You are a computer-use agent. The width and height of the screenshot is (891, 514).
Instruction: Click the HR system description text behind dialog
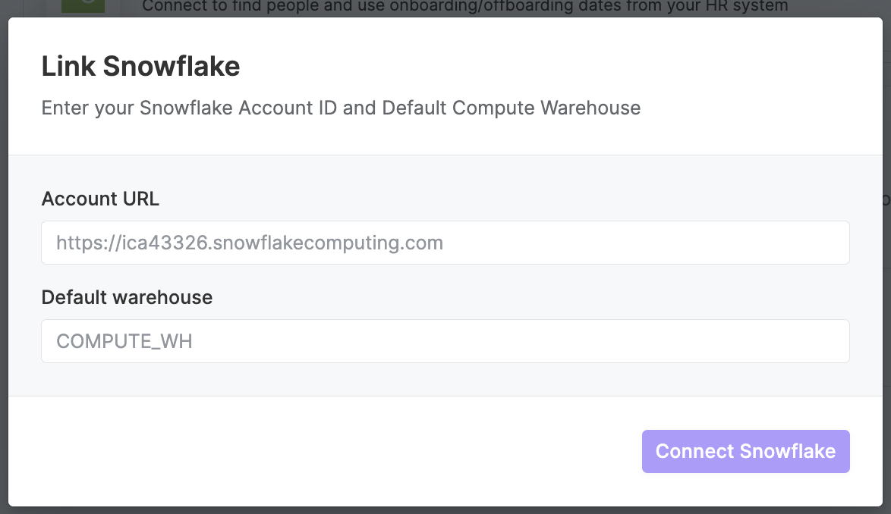point(464,7)
